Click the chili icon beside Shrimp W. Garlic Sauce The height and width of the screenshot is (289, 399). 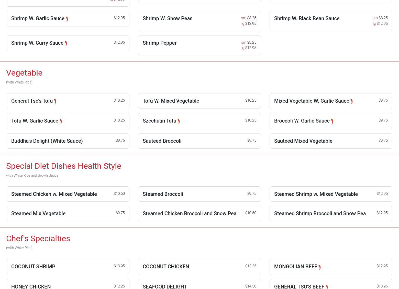point(67,19)
